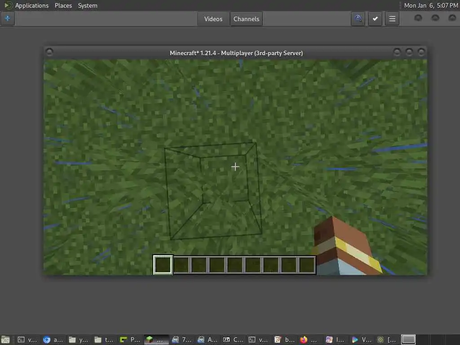Select the ninth hotbar slot in Minecraft
This screenshot has height=345, width=460.
306,265
